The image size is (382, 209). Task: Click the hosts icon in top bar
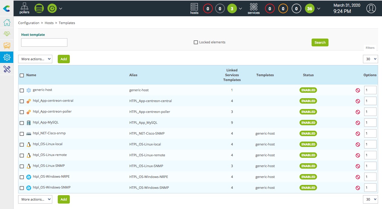(x=194, y=8)
